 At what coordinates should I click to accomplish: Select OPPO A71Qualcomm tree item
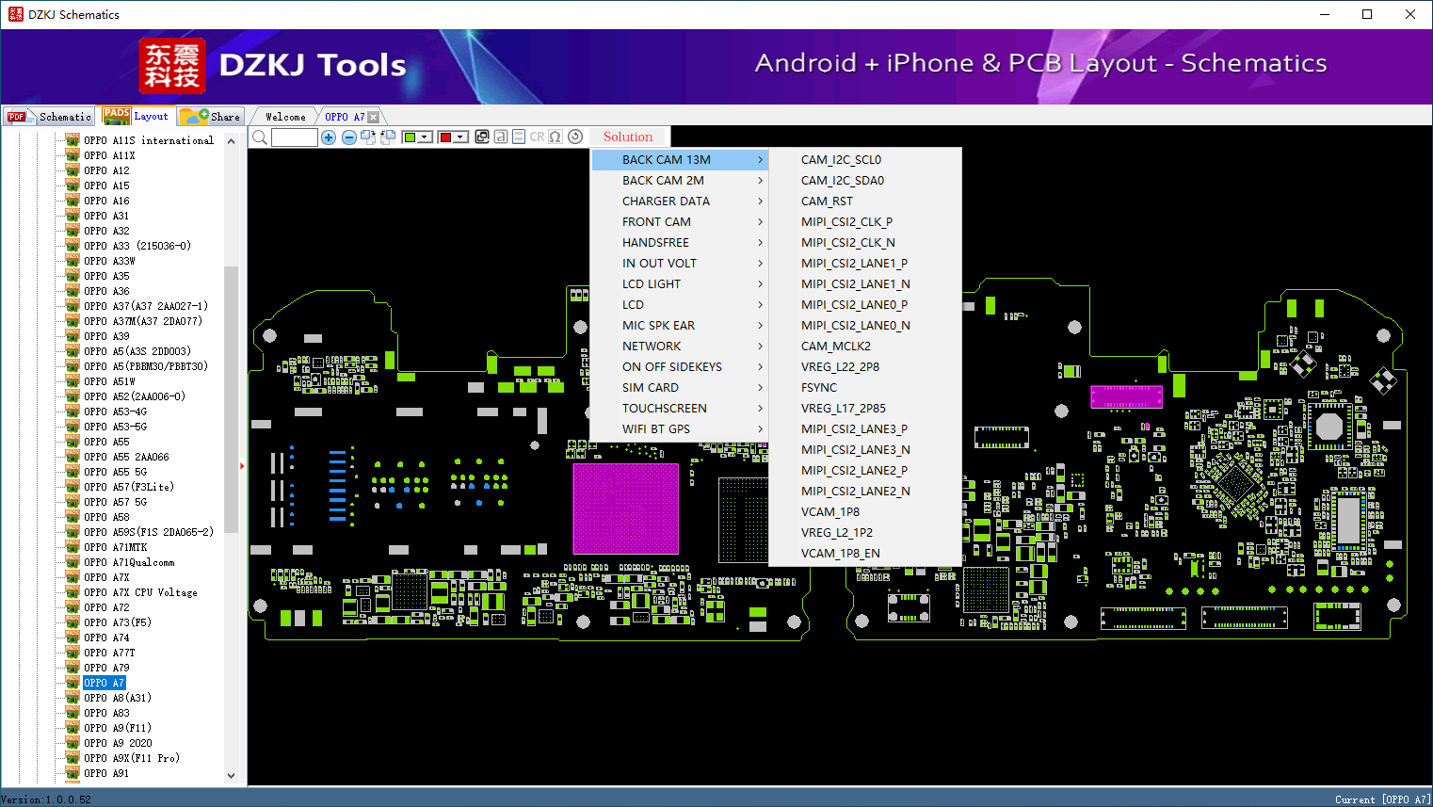(x=129, y=562)
